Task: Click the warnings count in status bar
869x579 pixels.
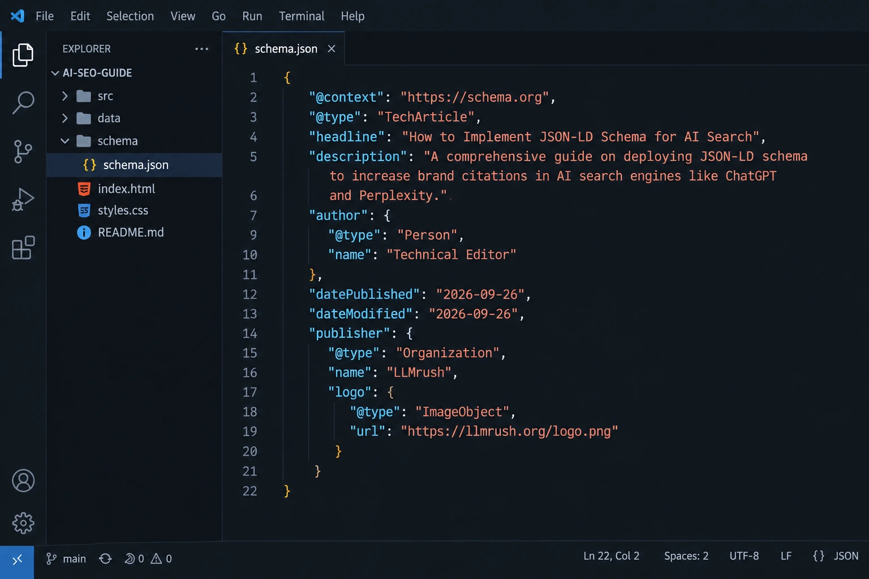Action: [161, 559]
